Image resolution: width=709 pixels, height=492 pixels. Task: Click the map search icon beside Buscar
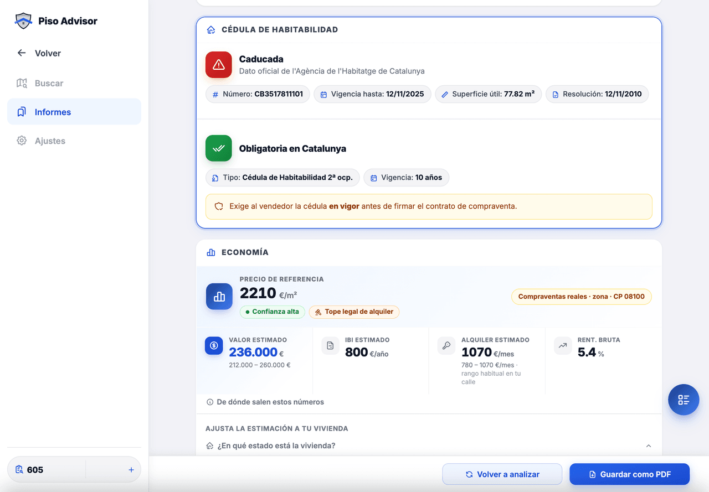22,83
